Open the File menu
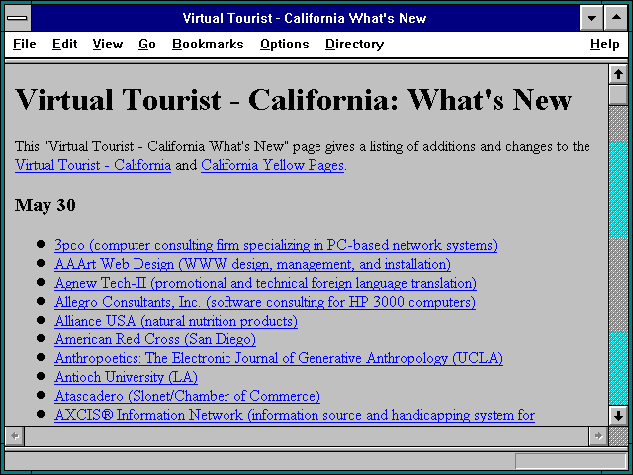Screen dimensions: 633x475 point(24,44)
